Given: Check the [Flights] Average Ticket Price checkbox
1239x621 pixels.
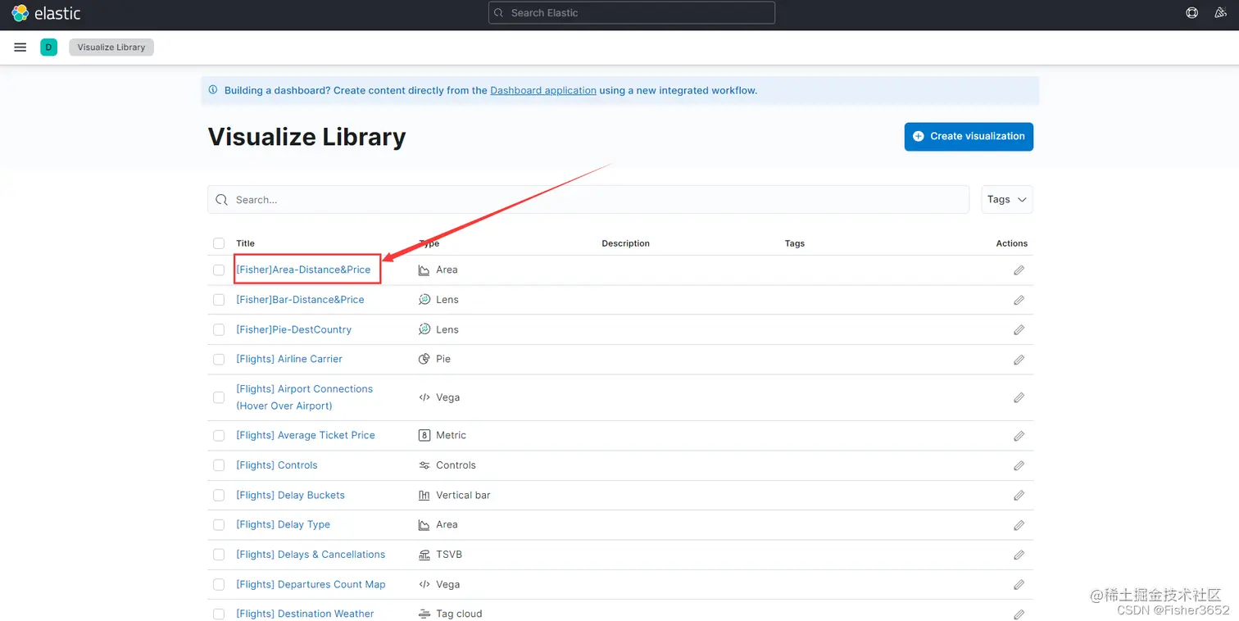Looking at the screenshot, I should point(219,435).
